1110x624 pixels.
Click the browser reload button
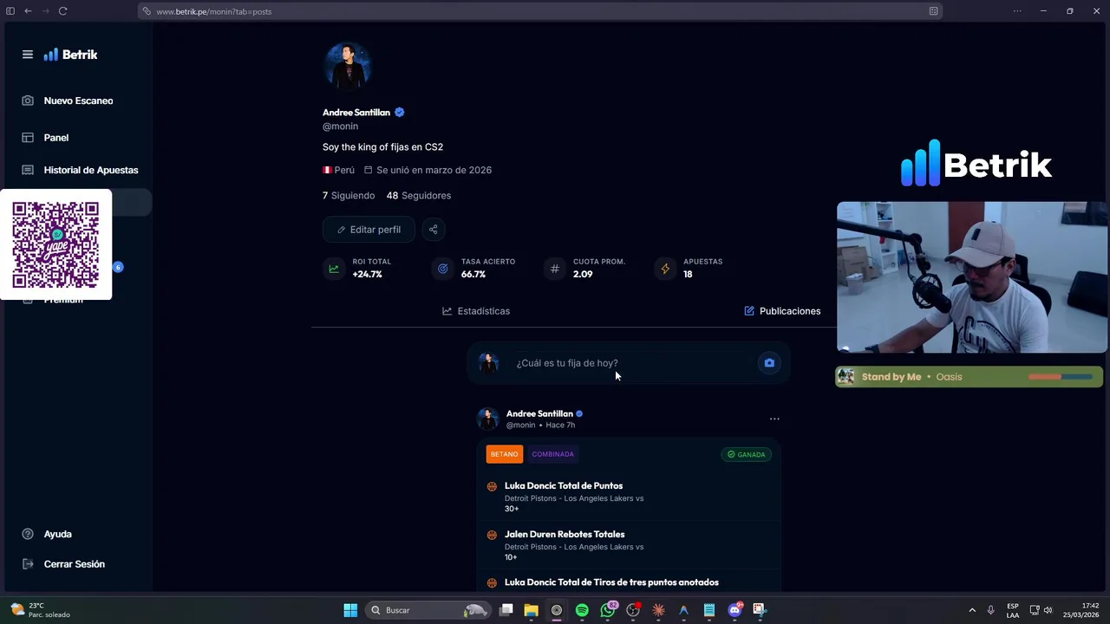pyautogui.click(x=63, y=11)
